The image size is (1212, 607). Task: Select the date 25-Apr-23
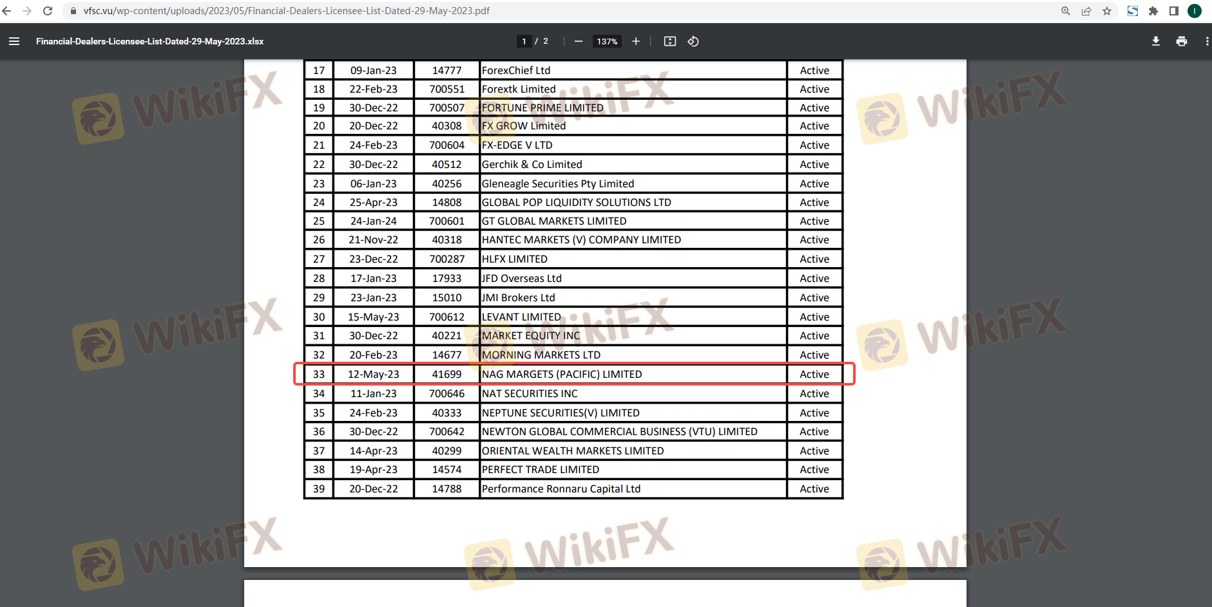(x=374, y=202)
